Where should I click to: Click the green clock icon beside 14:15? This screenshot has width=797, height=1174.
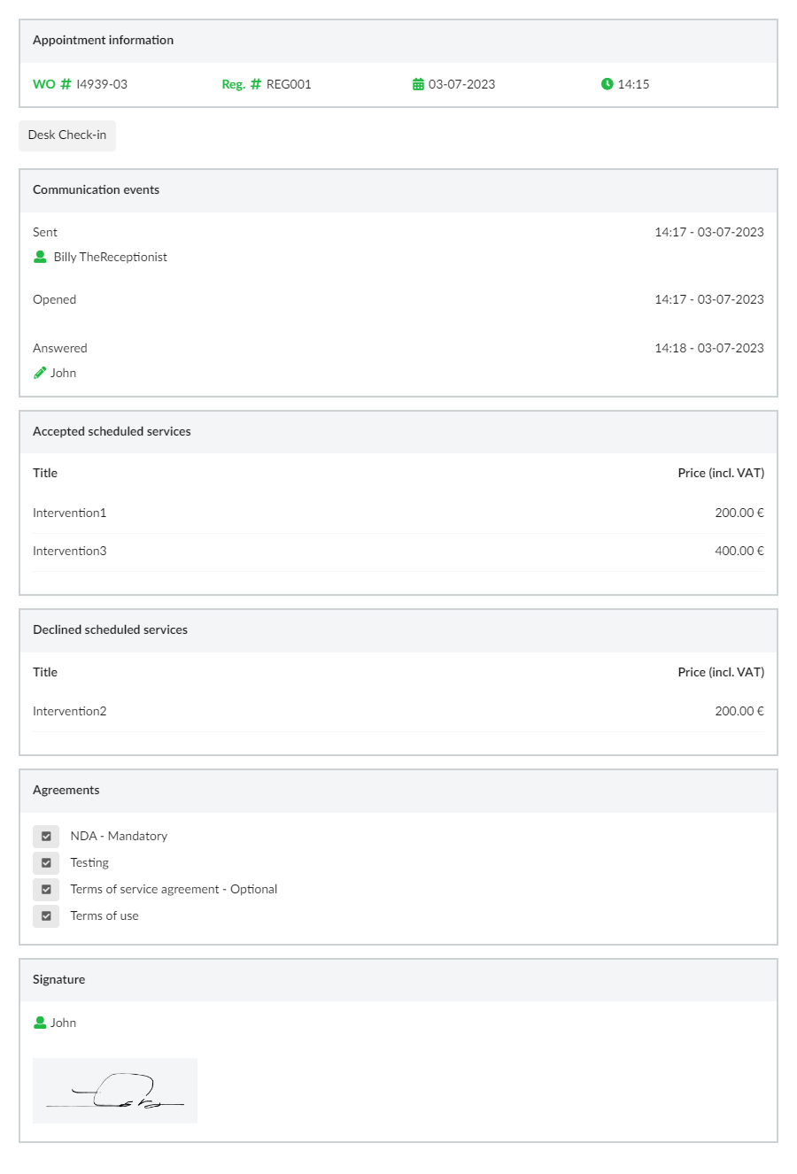tap(607, 84)
